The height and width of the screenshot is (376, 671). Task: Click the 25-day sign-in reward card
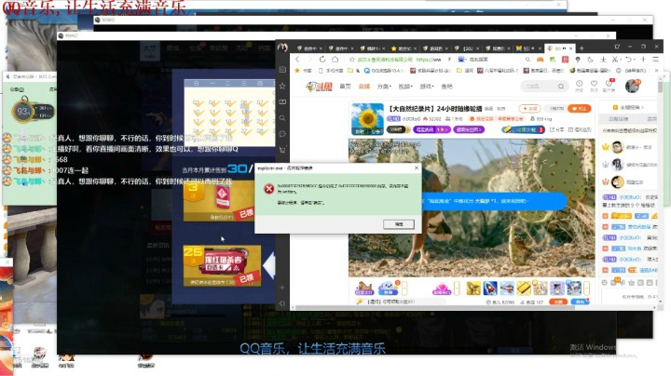click(x=222, y=266)
